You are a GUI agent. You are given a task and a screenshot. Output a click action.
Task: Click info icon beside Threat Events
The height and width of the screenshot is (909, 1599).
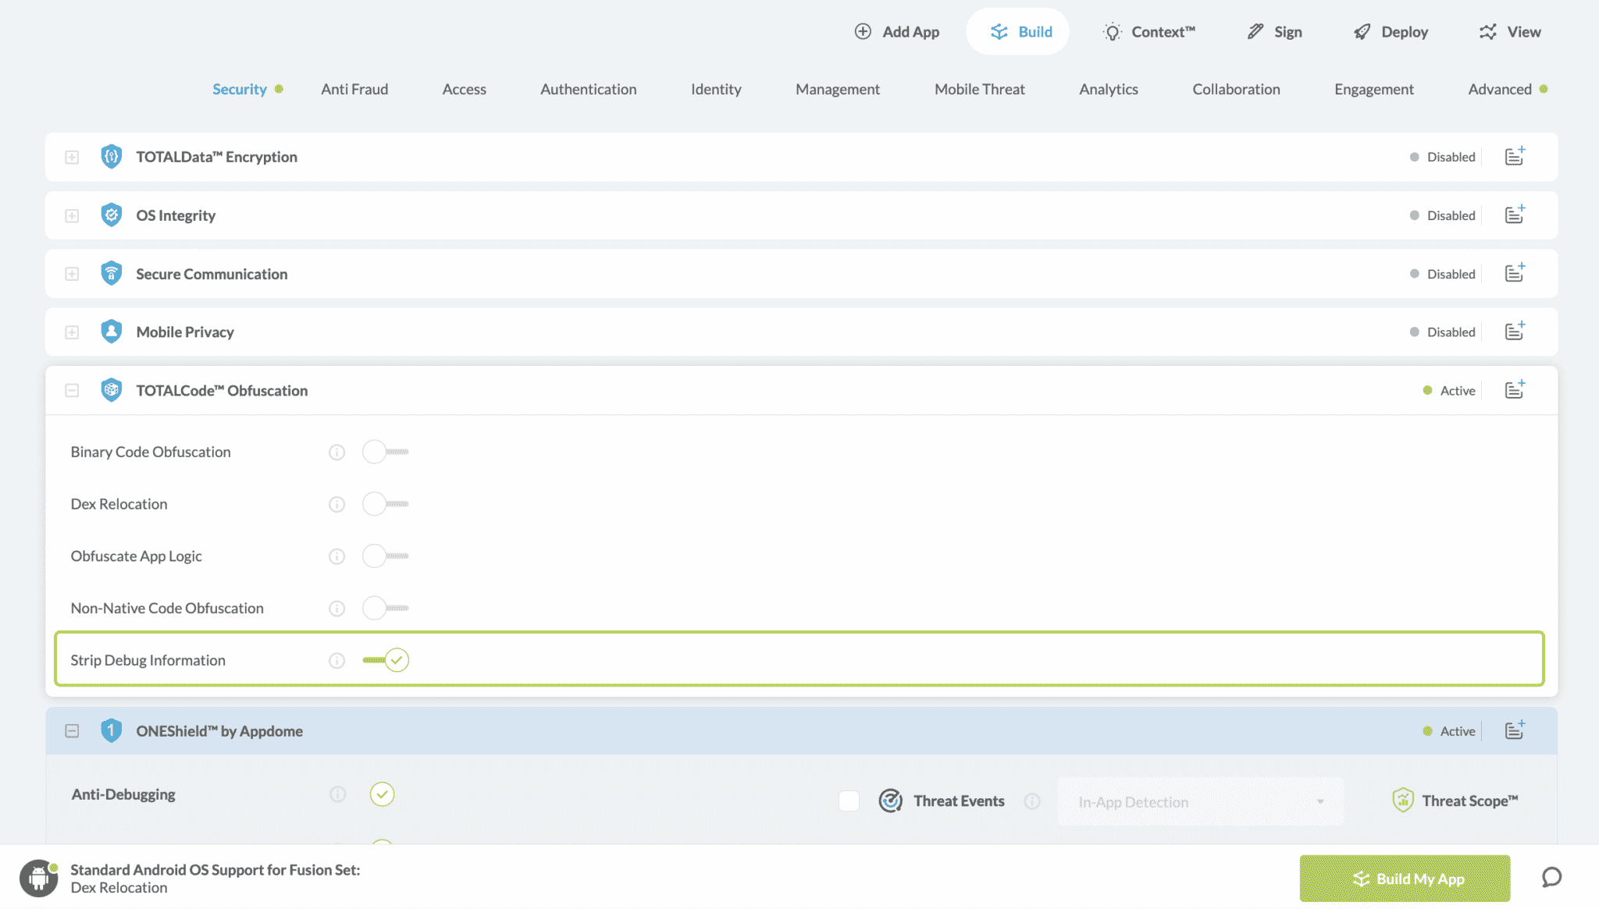click(x=1032, y=801)
